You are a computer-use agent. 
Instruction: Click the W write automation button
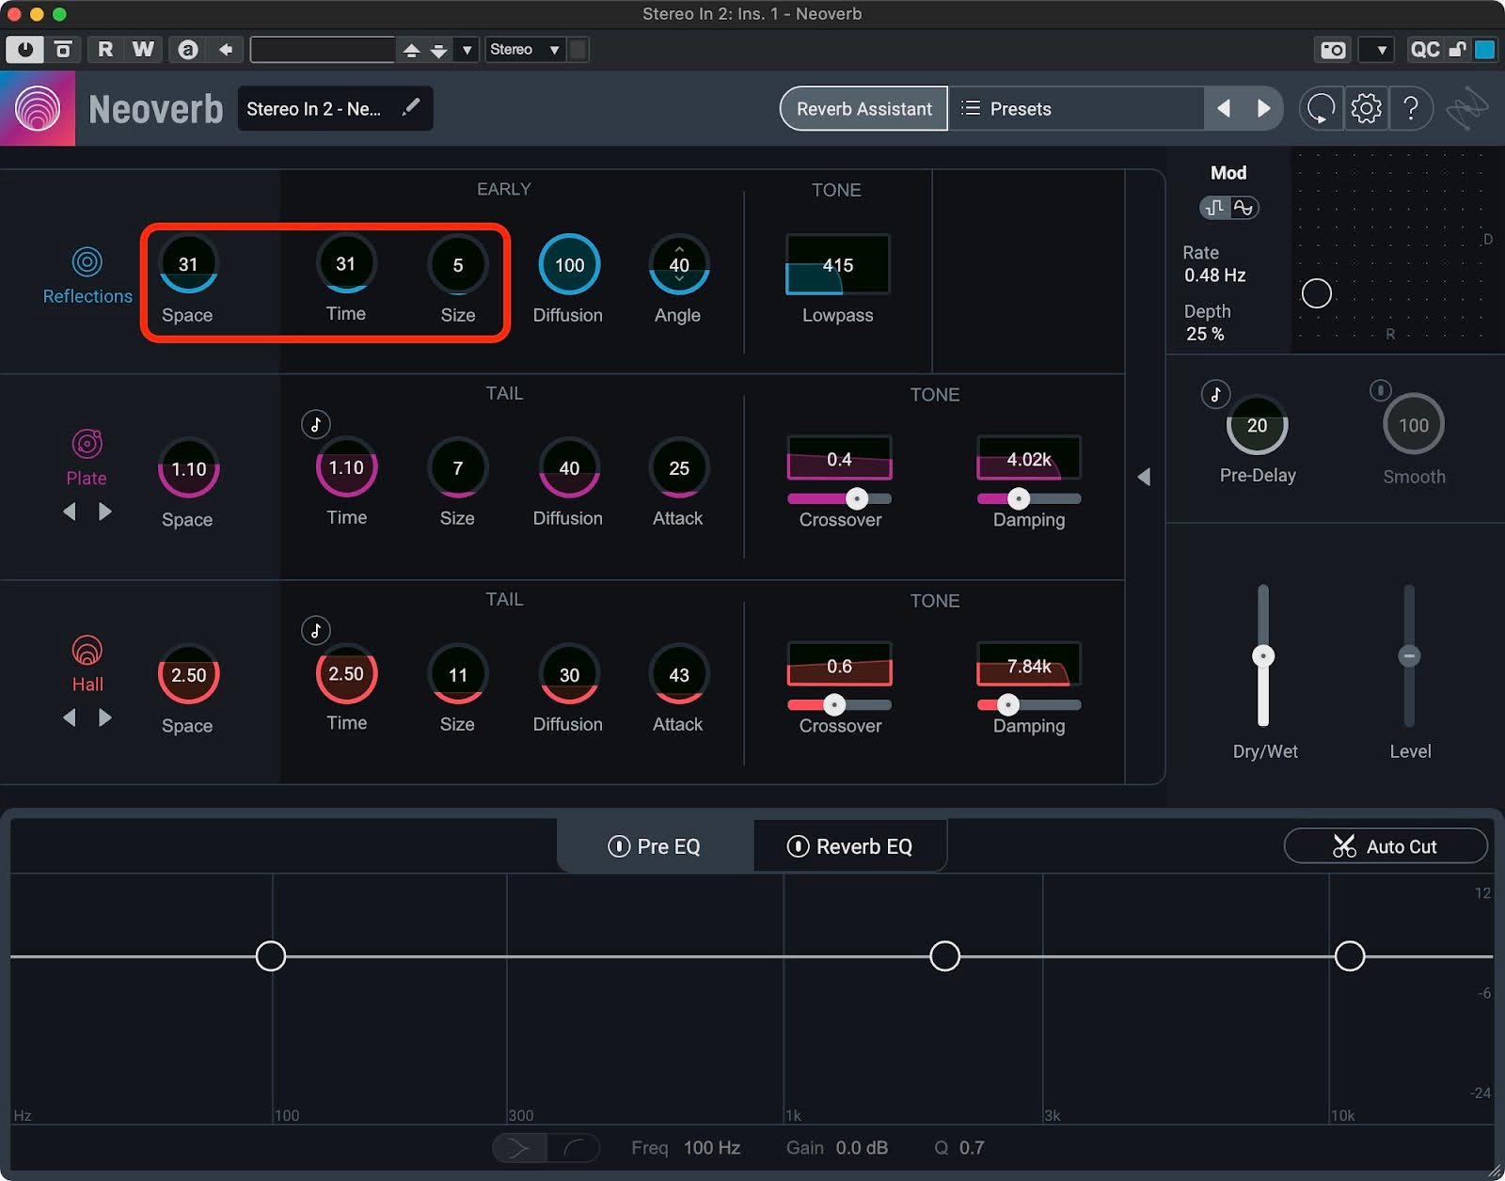coord(143,50)
